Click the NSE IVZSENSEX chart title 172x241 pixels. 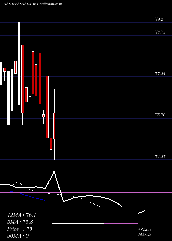[18, 4]
